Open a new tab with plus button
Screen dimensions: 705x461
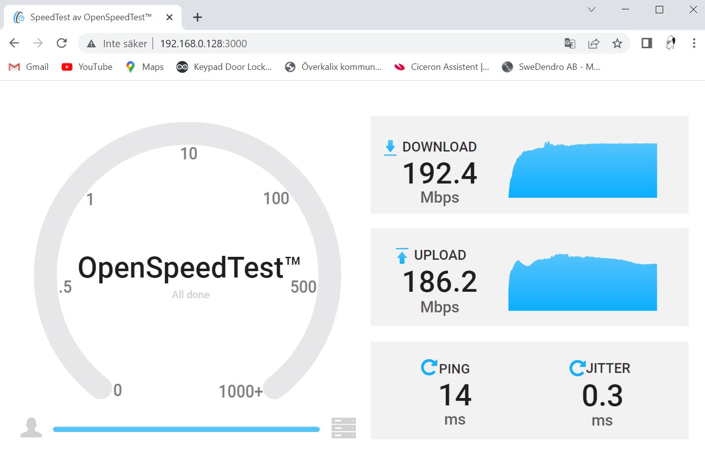point(198,17)
